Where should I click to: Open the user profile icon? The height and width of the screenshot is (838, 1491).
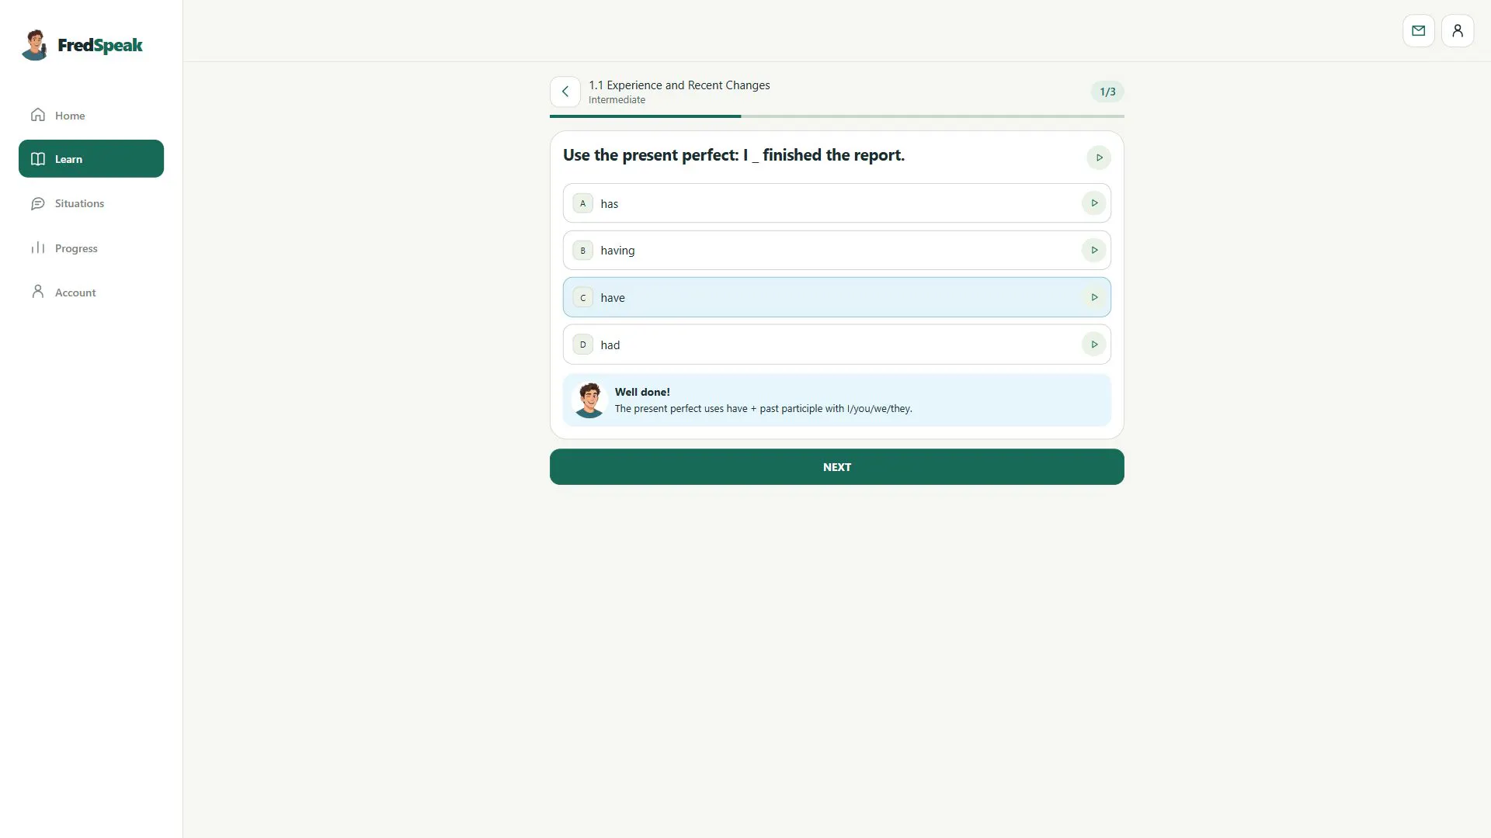tap(1457, 31)
